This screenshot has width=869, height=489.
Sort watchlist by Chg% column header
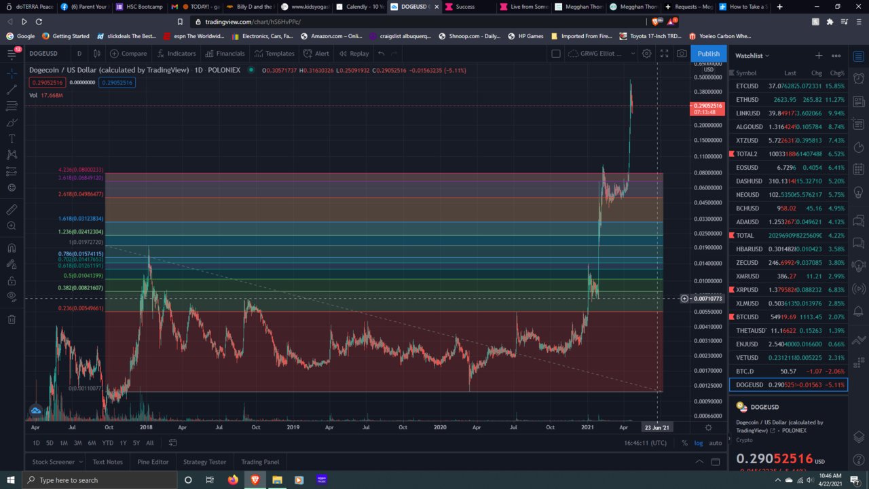(837, 73)
